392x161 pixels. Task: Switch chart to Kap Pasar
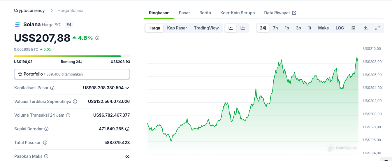tap(177, 28)
